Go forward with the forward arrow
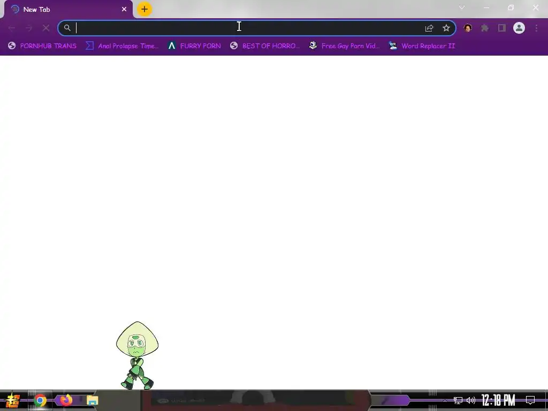Image resolution: width=548 pixels, height=411 pixels. [x=29, y=28]
